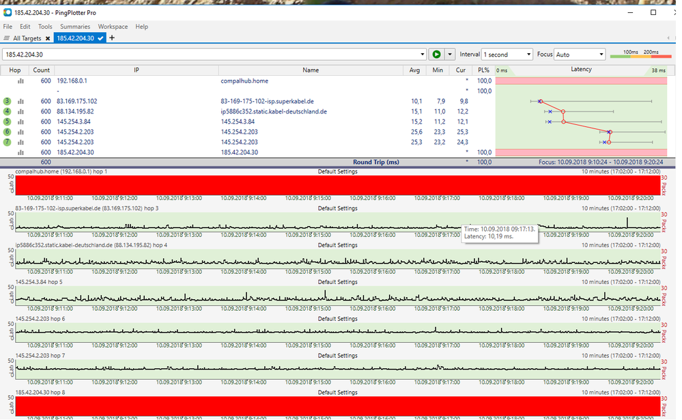Sort by the Count column header
The width and height of the screenshot is (682, 420).
point(42,70)
